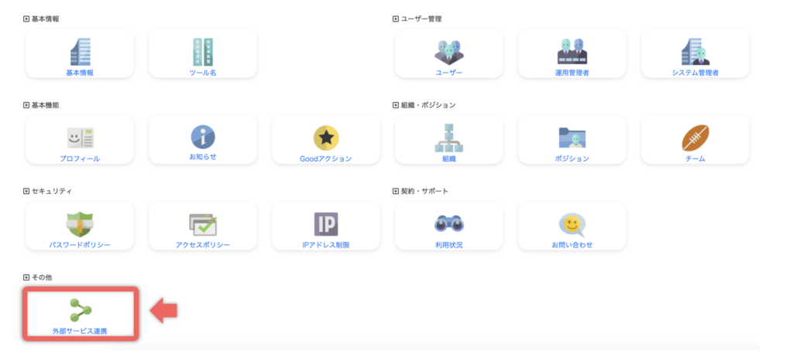793x361 pixels.
Task: Open the ユーザー people icon
Action: pyautogui.click(x=448, y=50)
